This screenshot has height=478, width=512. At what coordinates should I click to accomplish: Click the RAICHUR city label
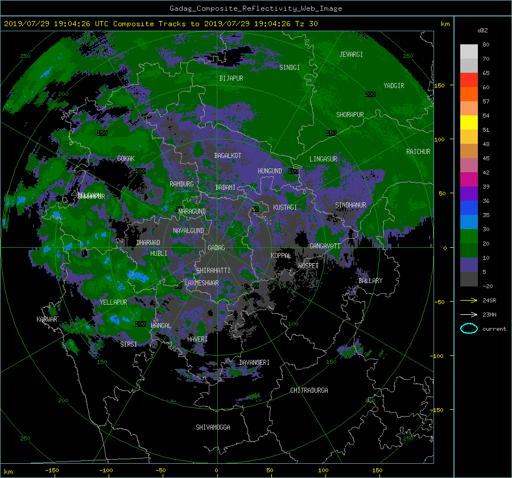[418, 152]
